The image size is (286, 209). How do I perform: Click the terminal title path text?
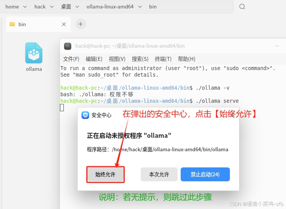pos(130,46)
